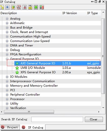Expand Clock, Reset and Interrupt category
Viewport: 107px width, 131px height.
(7, 32)
